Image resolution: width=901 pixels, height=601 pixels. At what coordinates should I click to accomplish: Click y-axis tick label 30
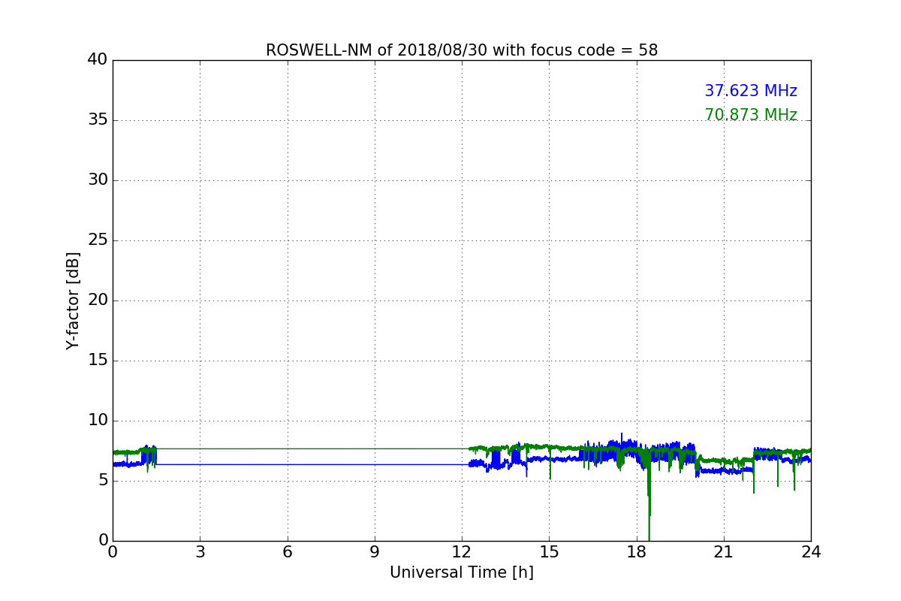98,180
